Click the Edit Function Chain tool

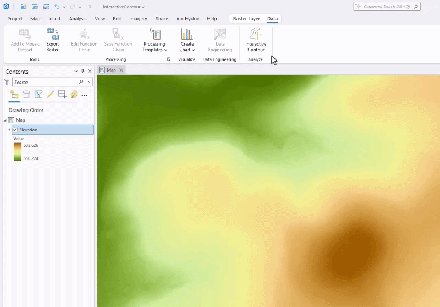click(x=84, y=40)
